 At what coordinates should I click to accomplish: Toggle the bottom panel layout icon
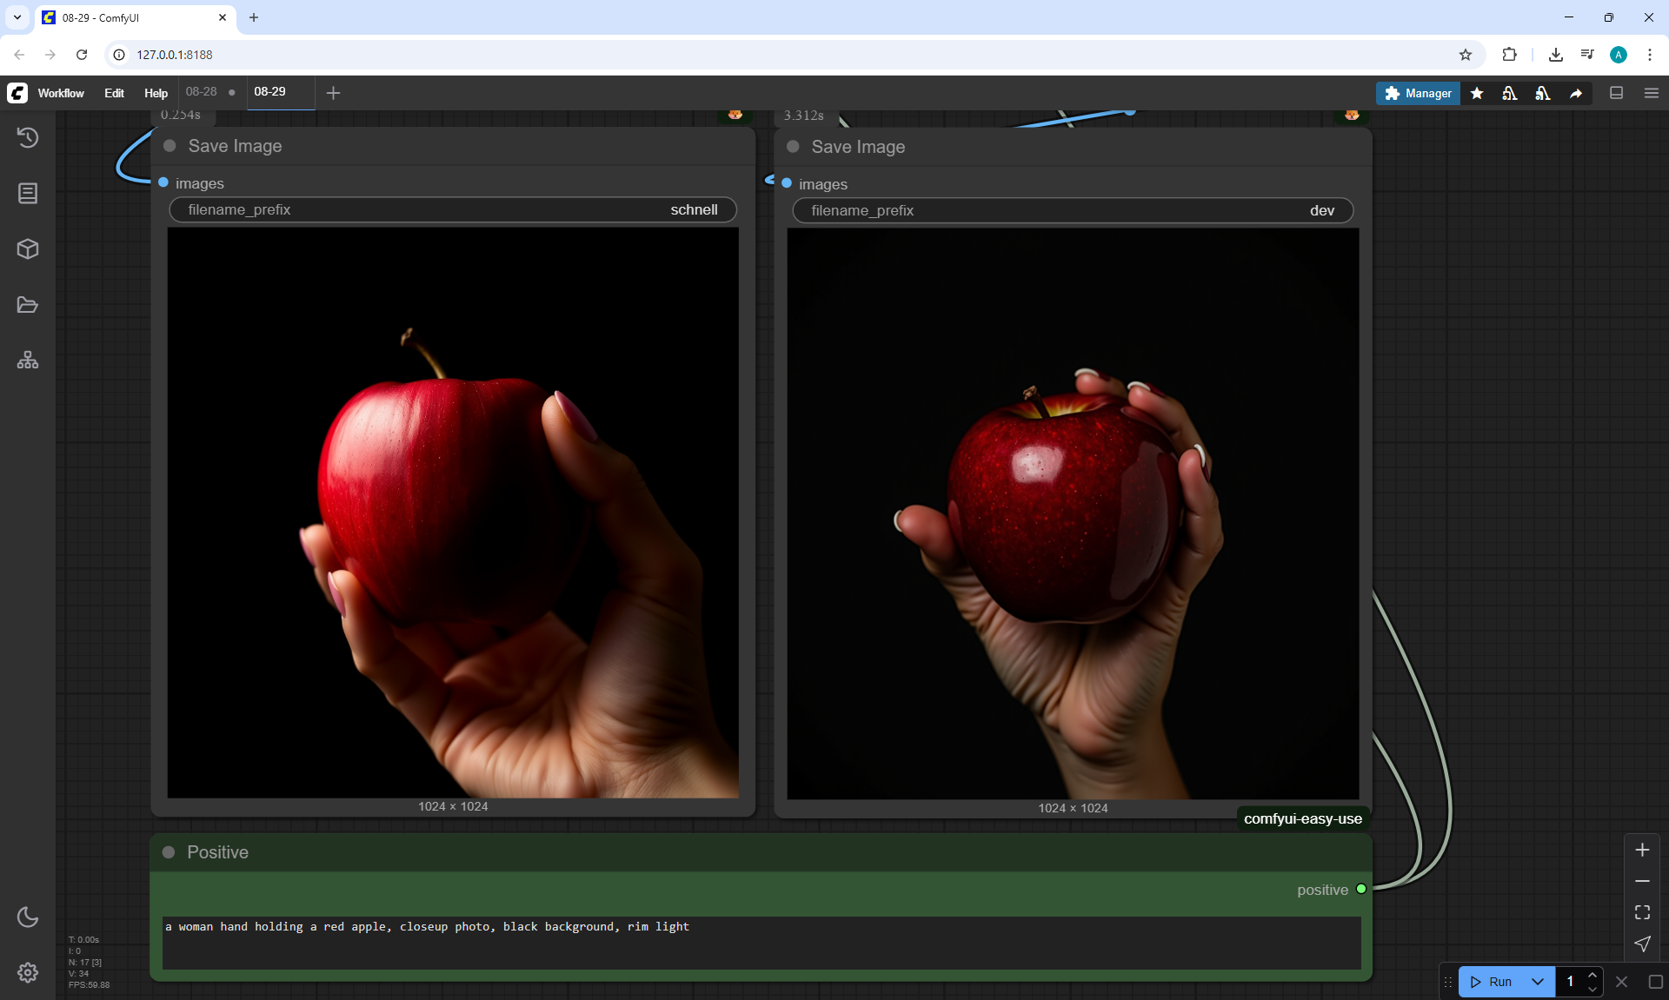(1617, 93)
